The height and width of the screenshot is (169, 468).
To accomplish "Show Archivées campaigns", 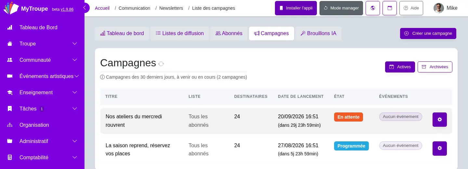I will point(435,67).
